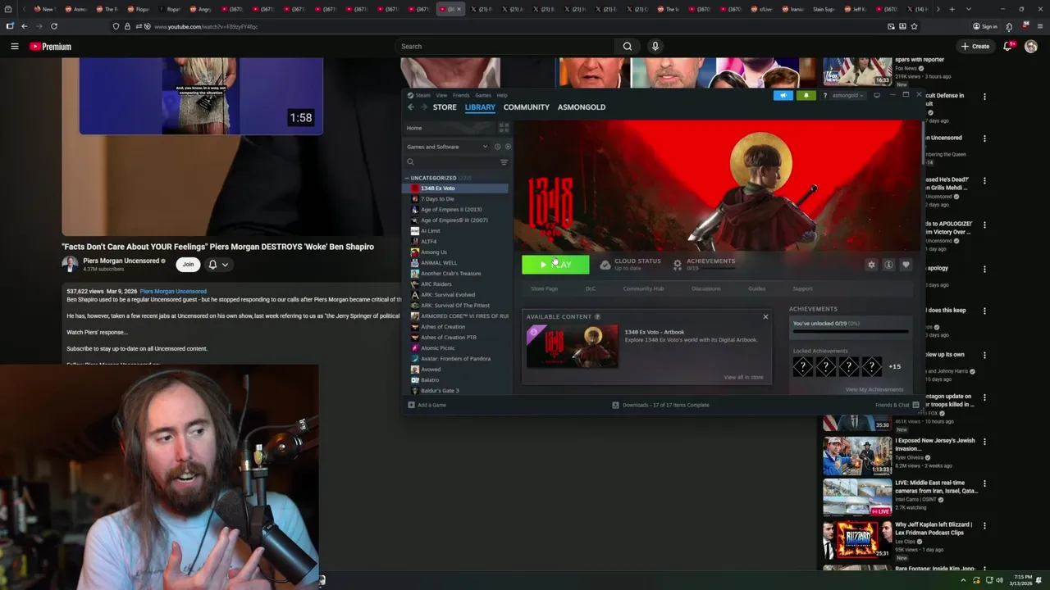Click the YouTube search box
The image size is (1050, 590).
[x=504, y=47]
